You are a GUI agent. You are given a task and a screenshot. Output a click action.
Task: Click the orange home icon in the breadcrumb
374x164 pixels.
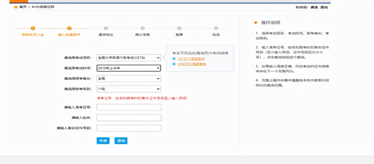[16, 7]
